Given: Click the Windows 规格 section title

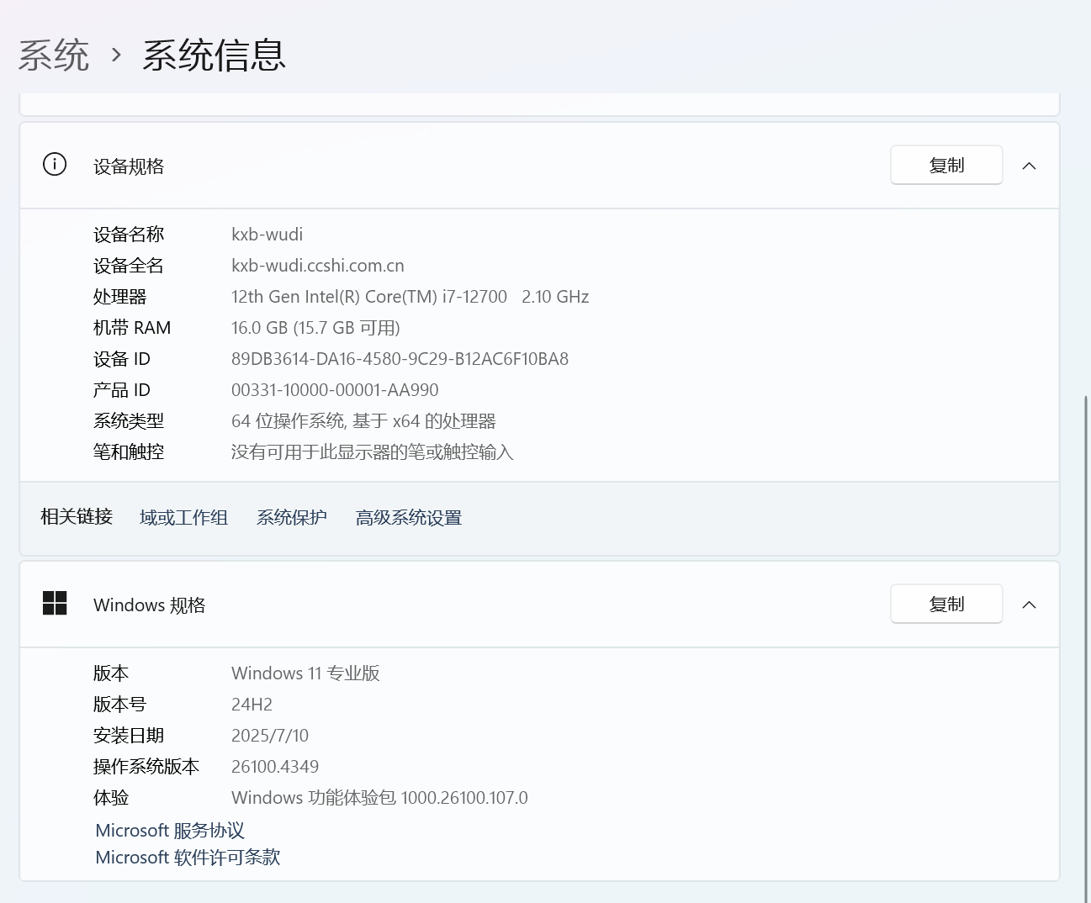Looking at the screenshot, I should click(150, 605).
